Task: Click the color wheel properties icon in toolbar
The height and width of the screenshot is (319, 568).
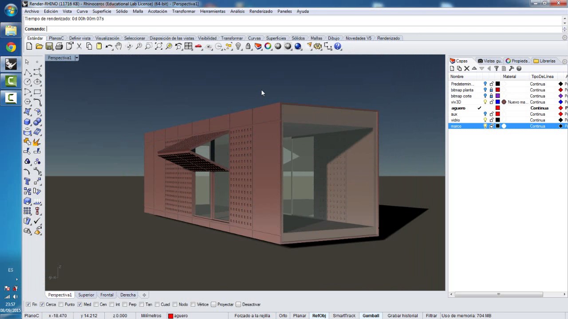Action: [268, 46]
